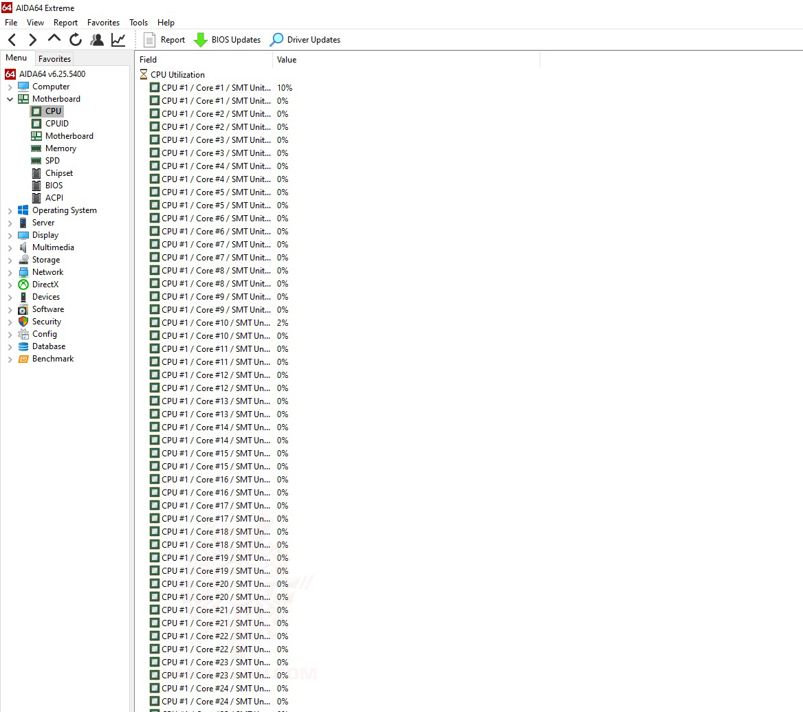The height and width of the screenshot is (712, 803).
Task: Switch to the Menu tab
Action: click(16, 58)
